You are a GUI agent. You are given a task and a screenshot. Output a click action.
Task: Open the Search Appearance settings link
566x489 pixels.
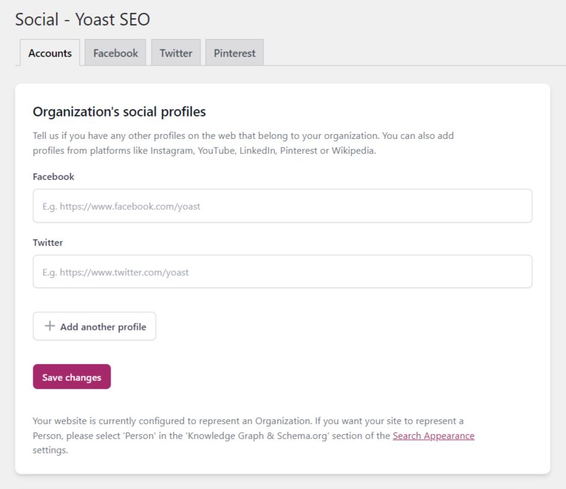pos(433,436)
